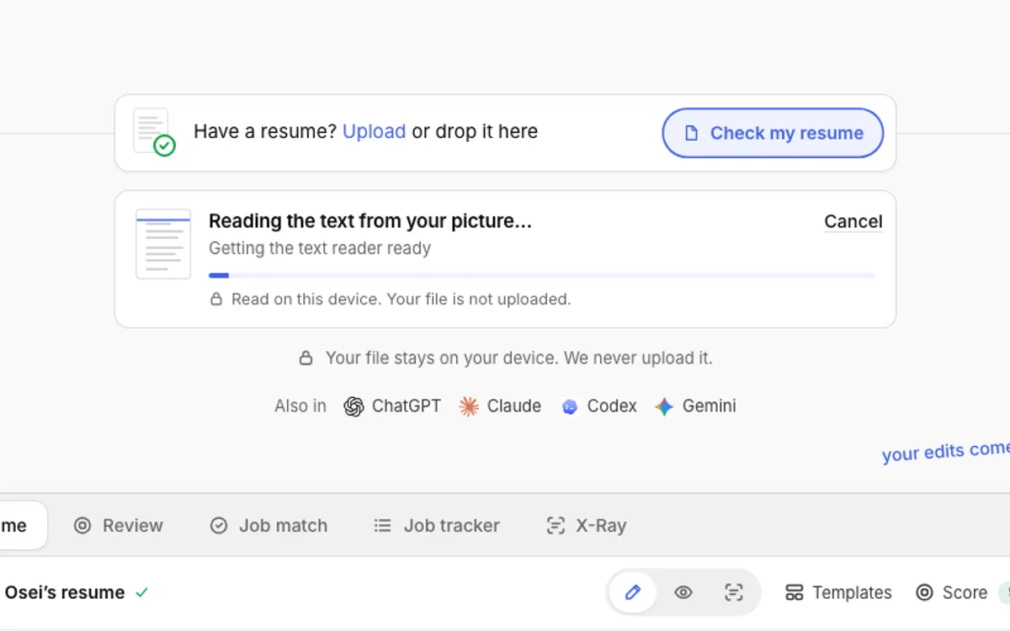Select the eye preview mode toggle

pyautogui.click(x=683, y=592)
